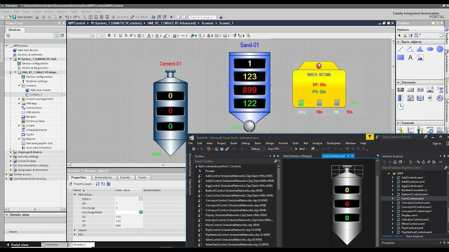Click Search in project field
This screenshot has width=449, height=252.
point(202,17)
